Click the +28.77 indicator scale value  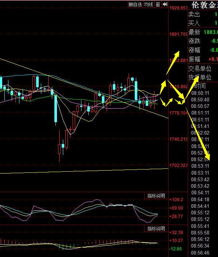[x=176, y=216]
